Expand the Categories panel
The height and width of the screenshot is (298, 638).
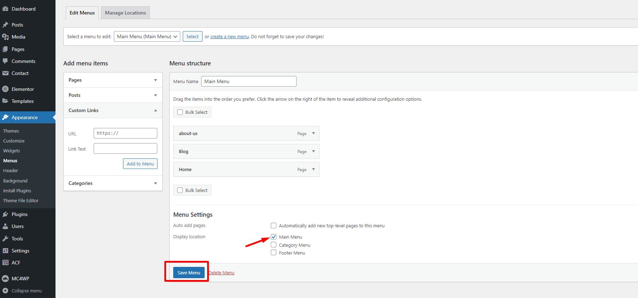(x=155, y=183)
